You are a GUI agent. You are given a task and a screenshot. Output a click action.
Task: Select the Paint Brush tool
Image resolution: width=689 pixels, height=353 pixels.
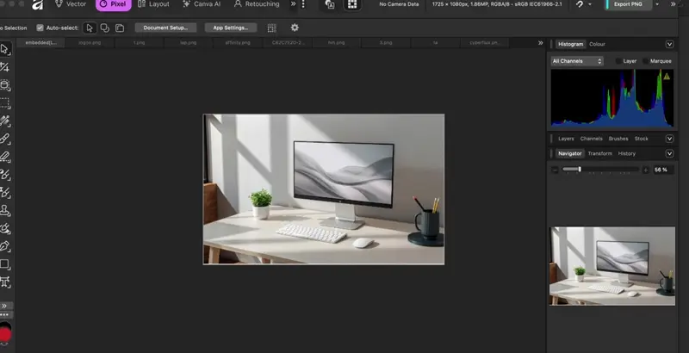point(4,139)
